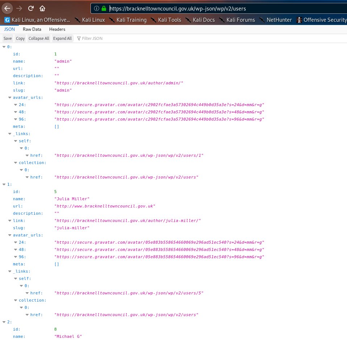Open the Kali Docs bookmark
The width and height of the screenshot is (347, 340).
tap(200, 20)
